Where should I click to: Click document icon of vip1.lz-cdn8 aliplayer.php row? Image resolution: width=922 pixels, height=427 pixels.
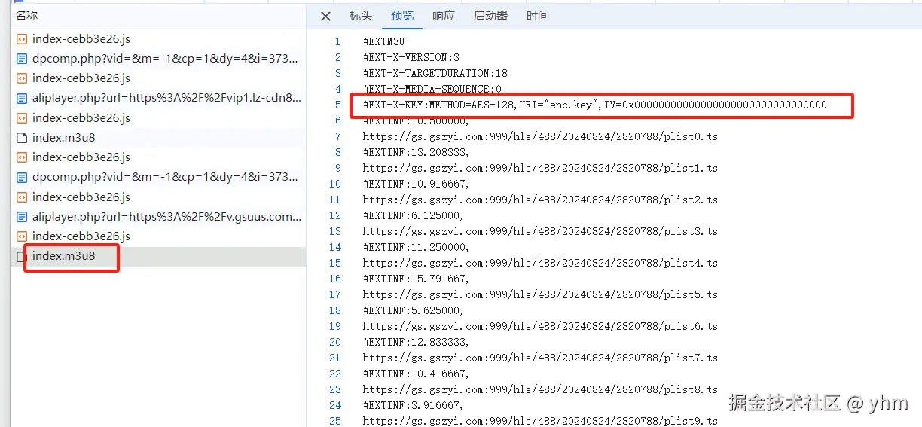(22, 98)
